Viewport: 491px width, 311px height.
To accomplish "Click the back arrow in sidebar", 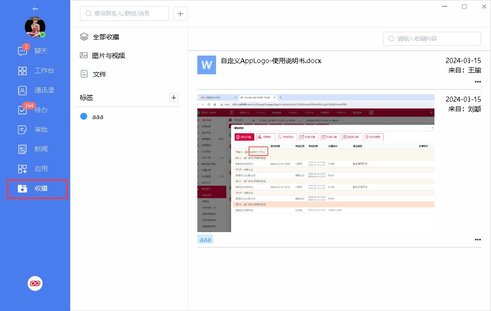I will 35,9.
